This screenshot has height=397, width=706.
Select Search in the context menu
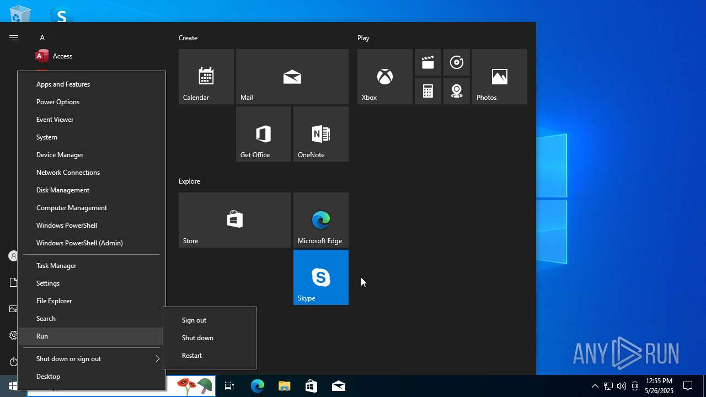[x=92, y=319]
